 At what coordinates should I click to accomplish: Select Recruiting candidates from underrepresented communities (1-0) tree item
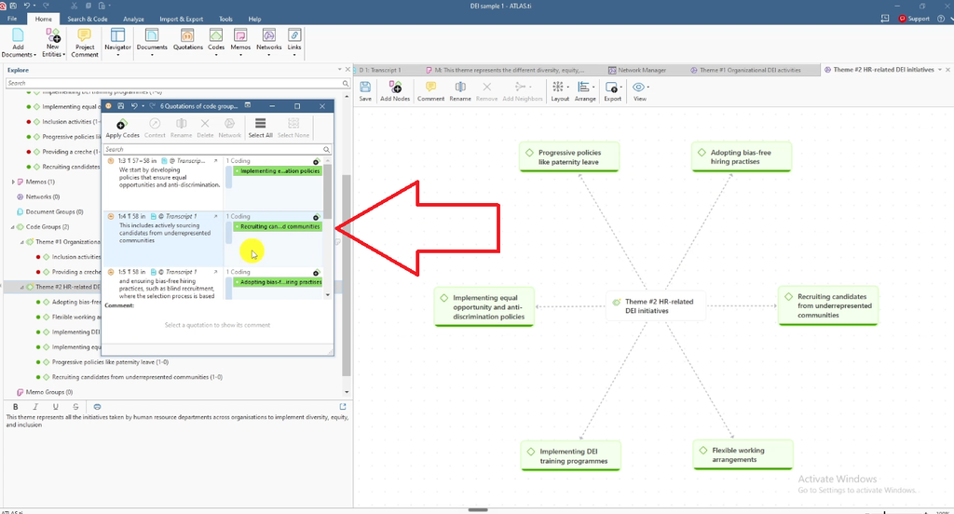point(137,377)
